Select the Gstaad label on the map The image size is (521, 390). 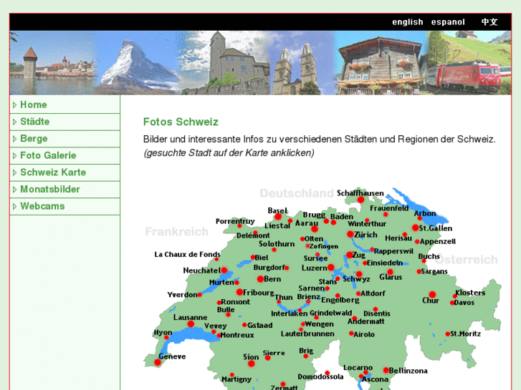pos(260,326)
